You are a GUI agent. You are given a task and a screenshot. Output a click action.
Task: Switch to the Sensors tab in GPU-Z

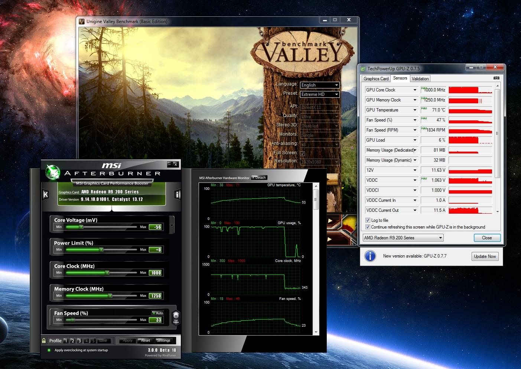click(400, 78)
